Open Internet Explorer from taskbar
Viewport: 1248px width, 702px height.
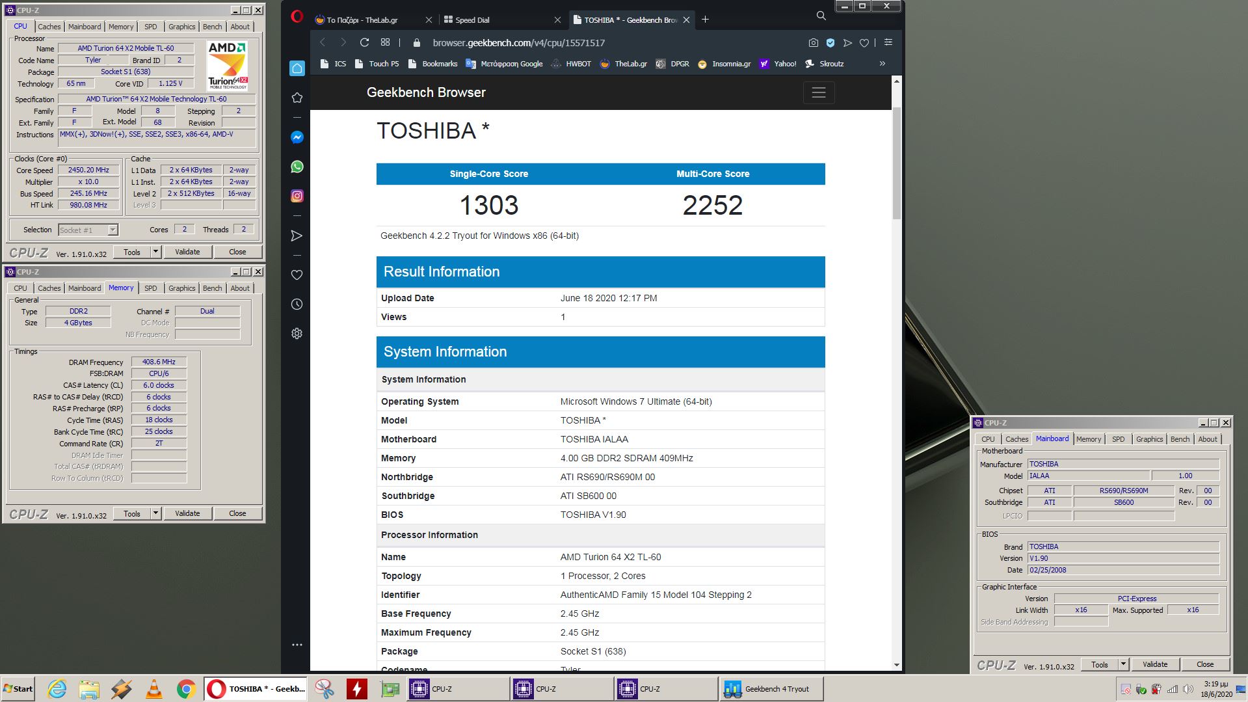pyautogui.click(x=57, y=688)
